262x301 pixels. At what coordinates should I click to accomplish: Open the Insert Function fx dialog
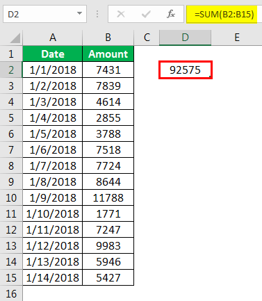coord(171,15)
